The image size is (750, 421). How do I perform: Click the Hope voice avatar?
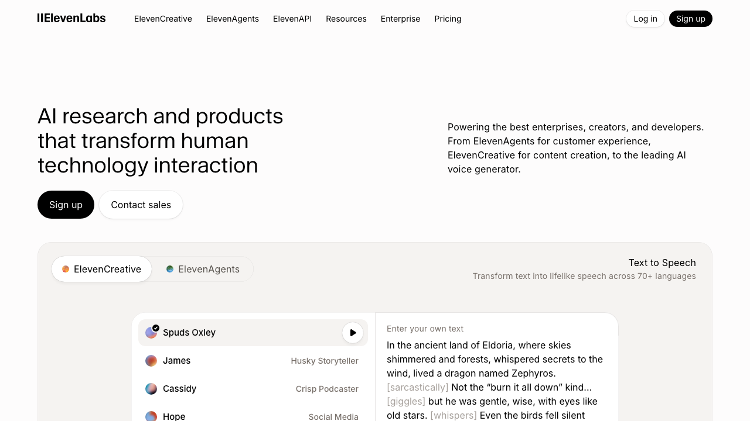[151, 416]
